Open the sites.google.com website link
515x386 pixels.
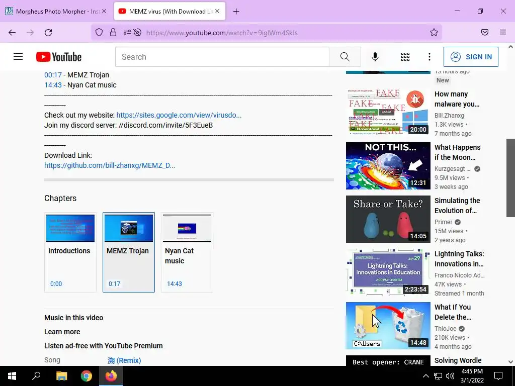(179, 115)
